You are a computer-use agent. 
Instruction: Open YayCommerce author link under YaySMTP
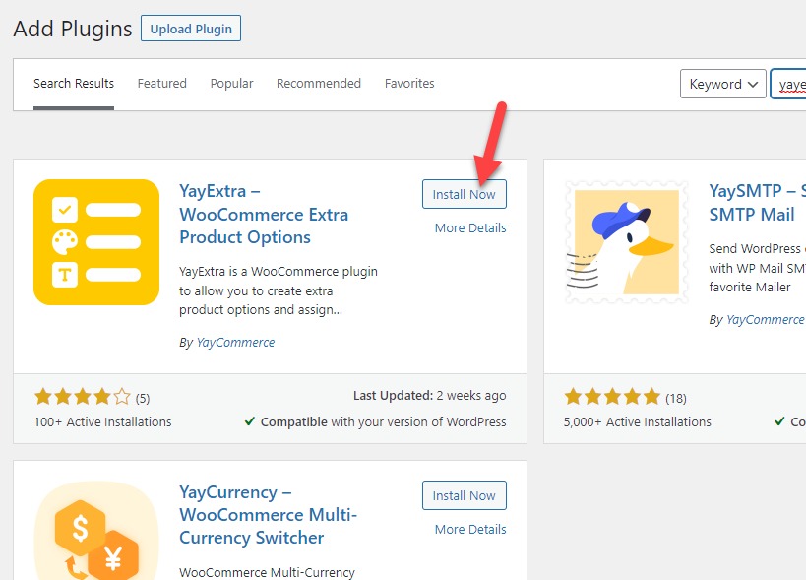pos(765,320)
